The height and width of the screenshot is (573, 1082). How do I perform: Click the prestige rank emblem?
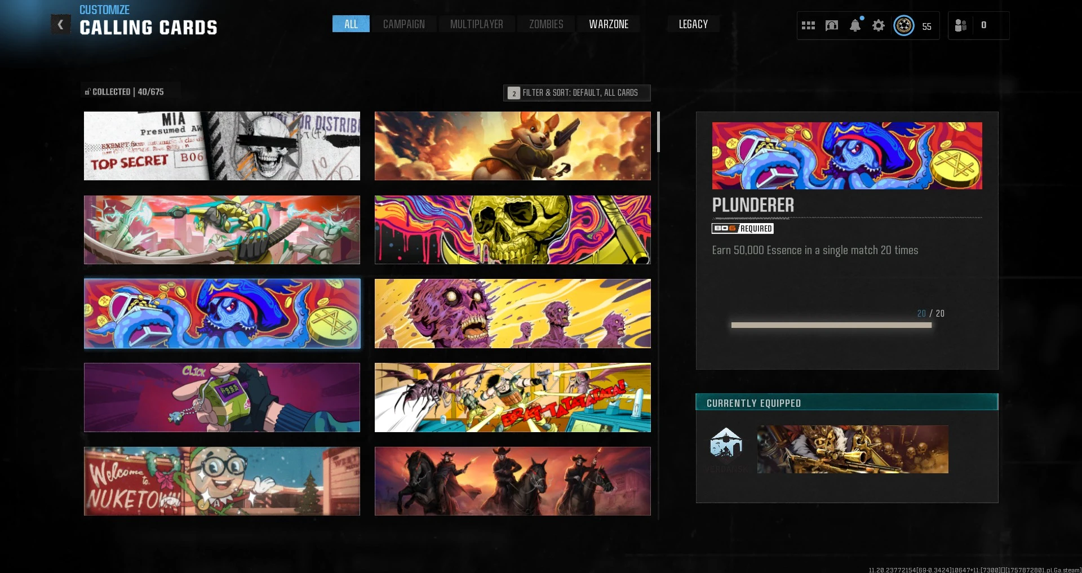[x=904, y=25]
